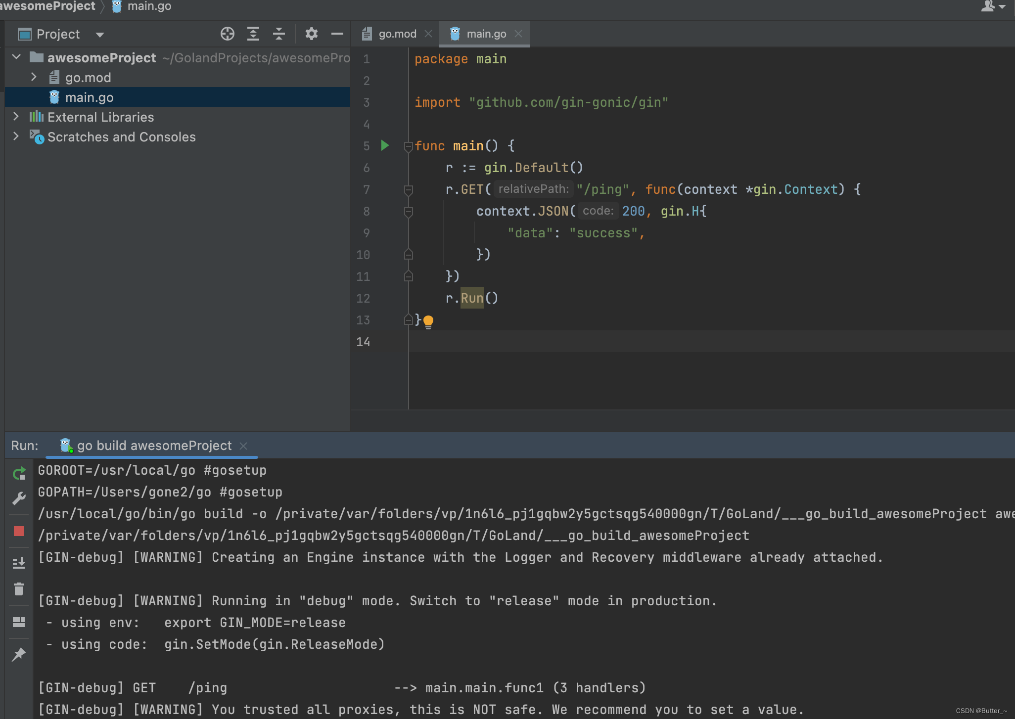Click the Rerun green arrow icon
Screen dimensions: 1015x719
coord(19,474)
